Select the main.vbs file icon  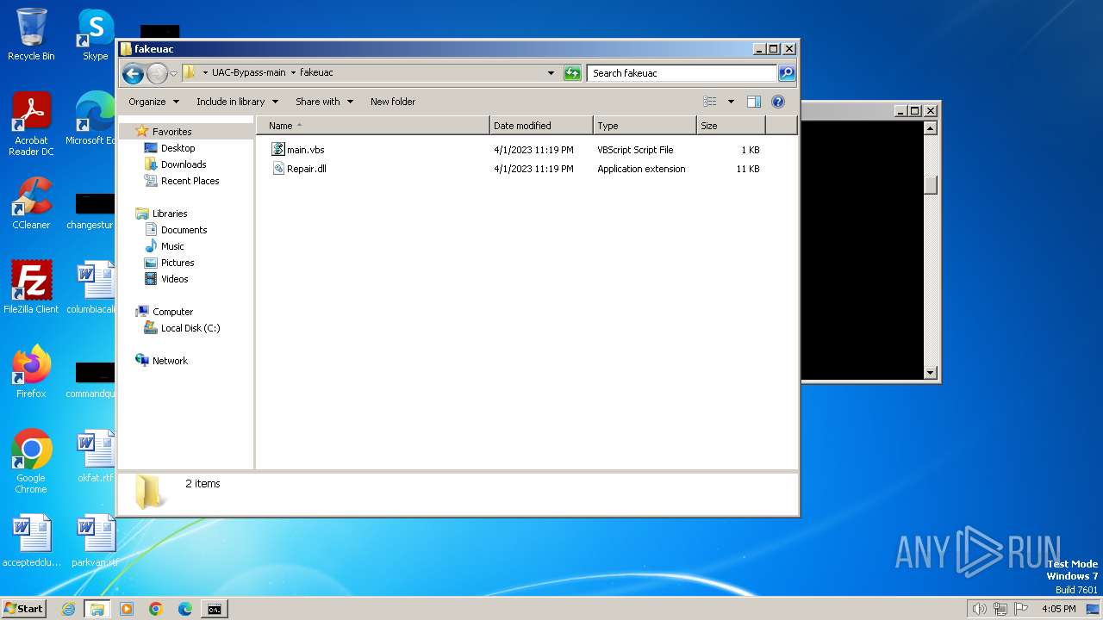click(278, 150)
